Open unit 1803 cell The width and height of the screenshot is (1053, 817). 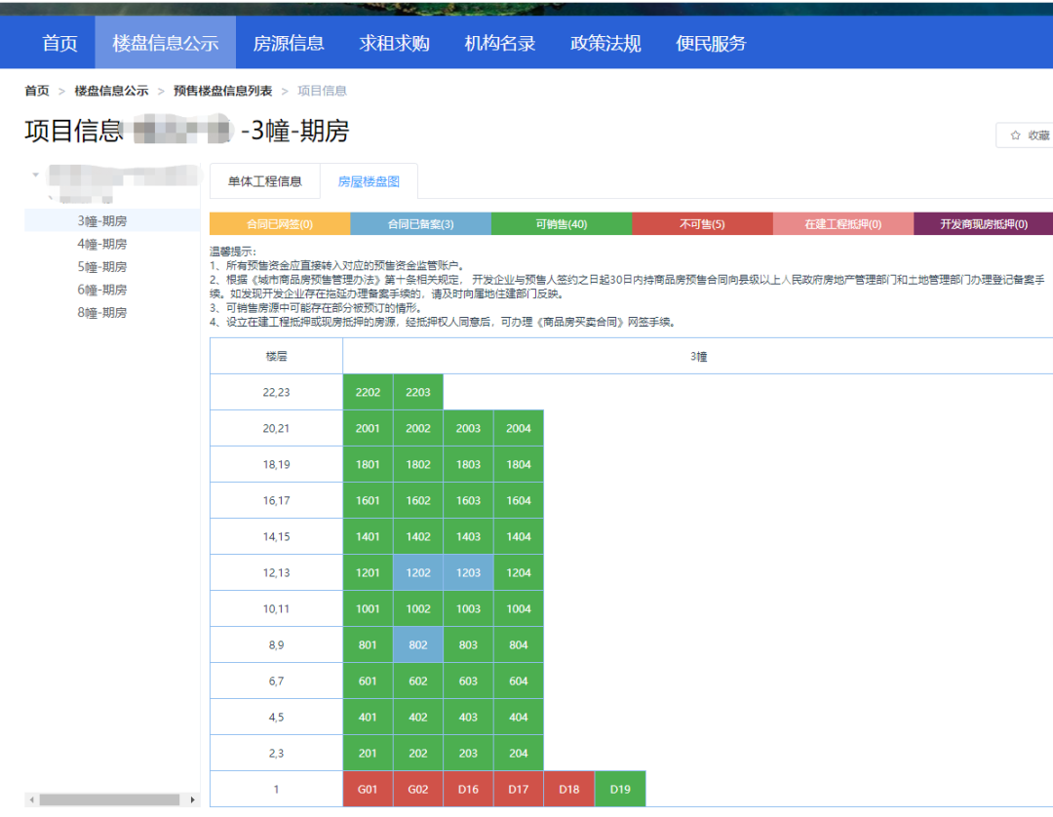pos(468,464)
